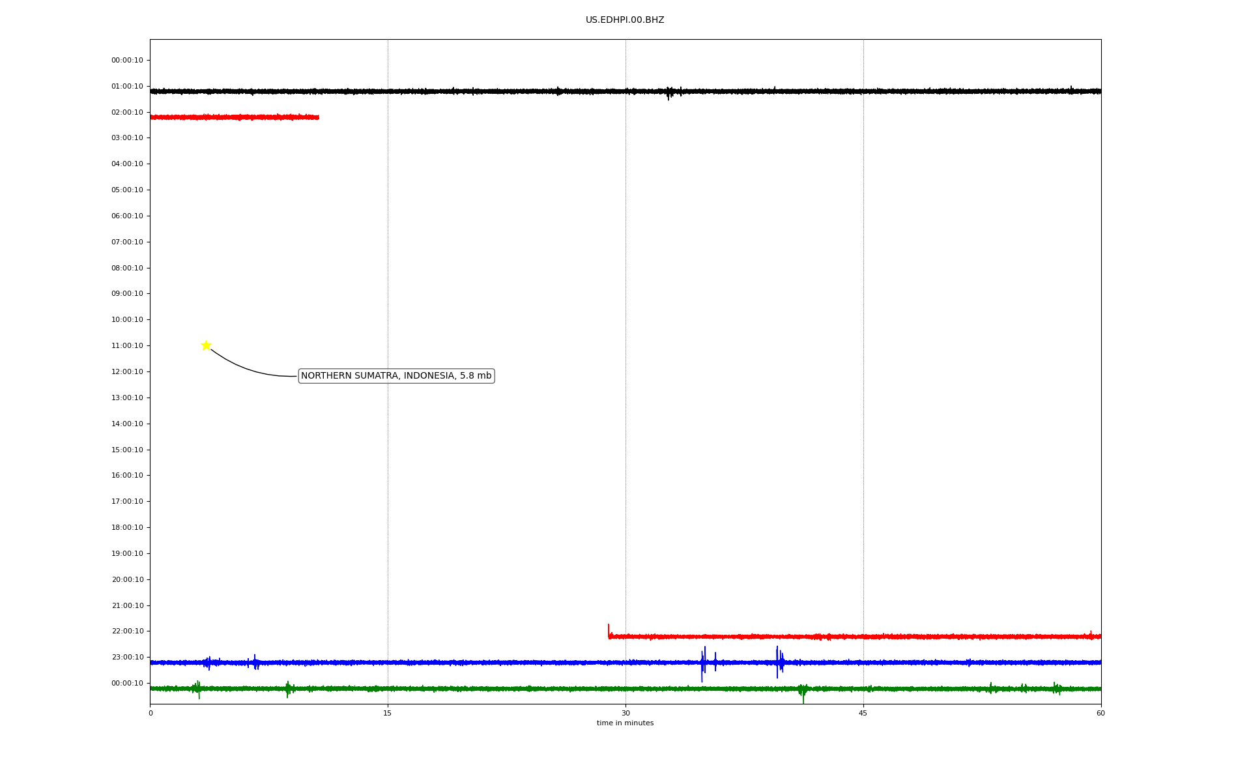Click the 15 minute x-axis tick label
This screenshot has height=782, width=1251.
pyautogui.click(x=388, y=714)
